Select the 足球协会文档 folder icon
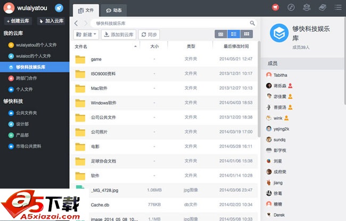The width and height of the screenshot is (346, 221). click(x=80, y=161)
